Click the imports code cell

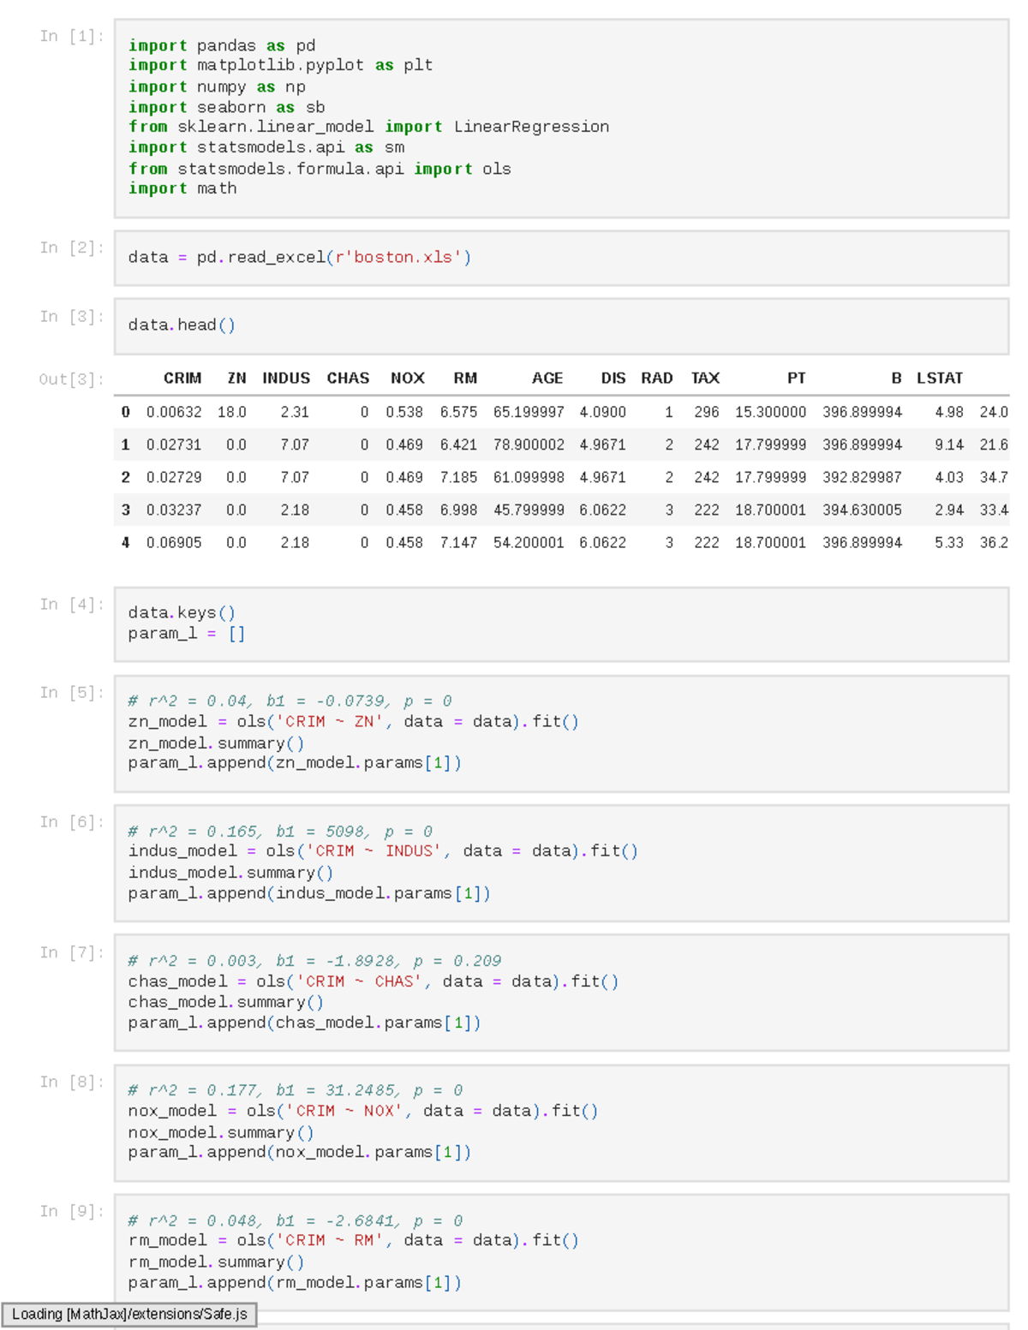(560, 117)
